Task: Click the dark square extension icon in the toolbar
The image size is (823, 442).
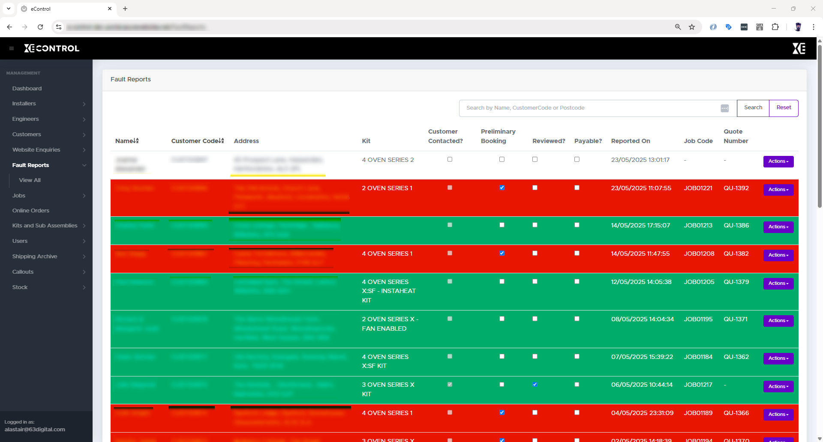Action: [x=744, y=27]
